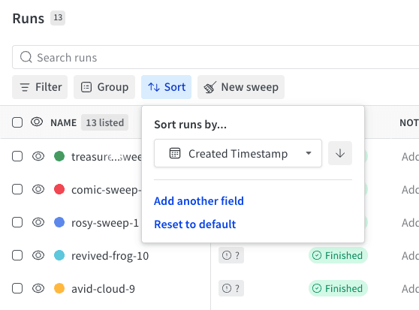419x310 pixels.
Task: Click the magnifier icon in search bar
Action: pos(26,57)
